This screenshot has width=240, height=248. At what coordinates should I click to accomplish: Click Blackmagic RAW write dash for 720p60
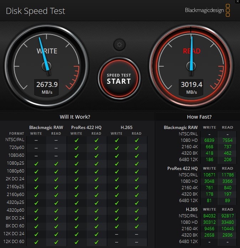click(36, 148)
